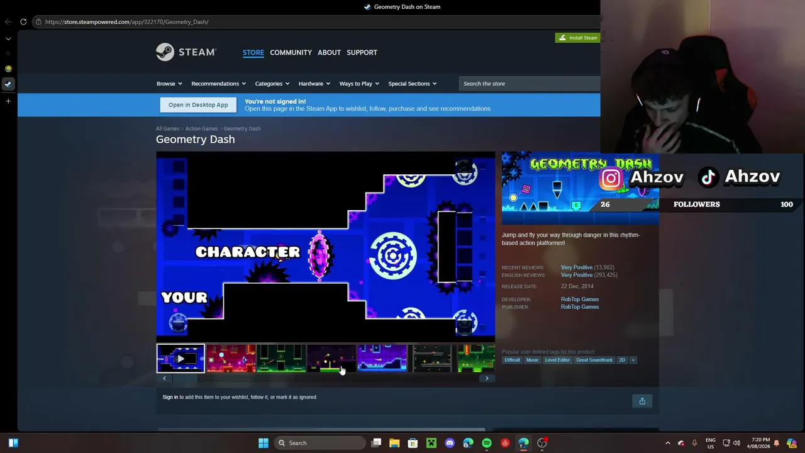Image resolution: width=805 pixels, height=453 pixels.
Task: Go to the COMMUNITY tab
Action: click(x=291, y=52)
